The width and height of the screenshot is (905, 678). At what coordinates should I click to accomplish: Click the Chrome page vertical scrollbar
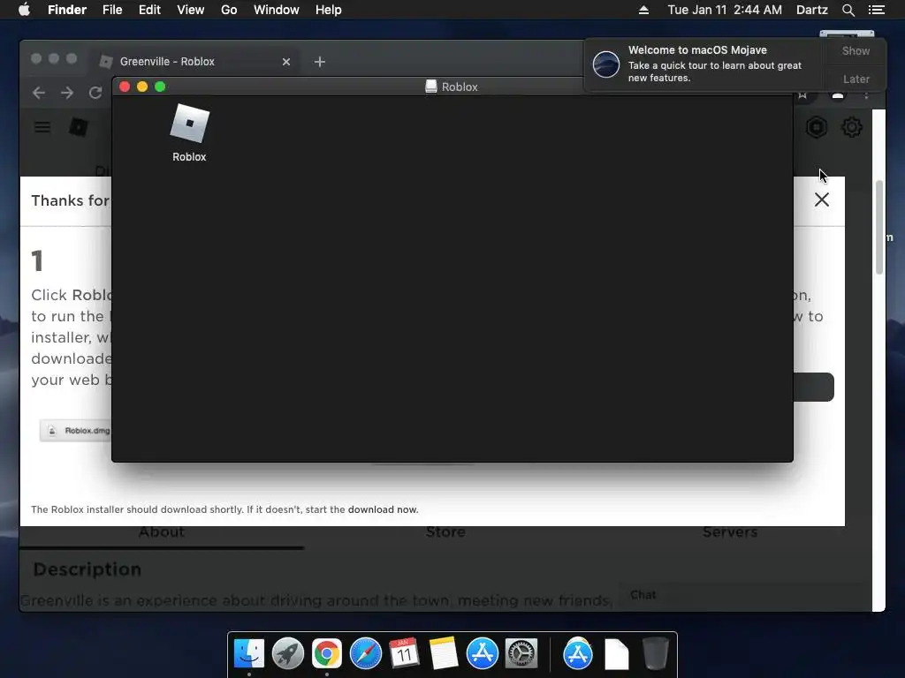point(879,227)
